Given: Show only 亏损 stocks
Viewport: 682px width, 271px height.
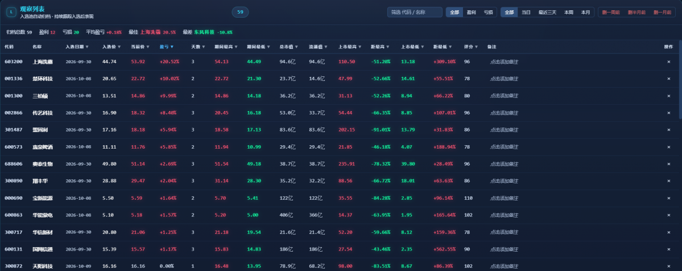Looking at the screenshot, I should (488, 12).
